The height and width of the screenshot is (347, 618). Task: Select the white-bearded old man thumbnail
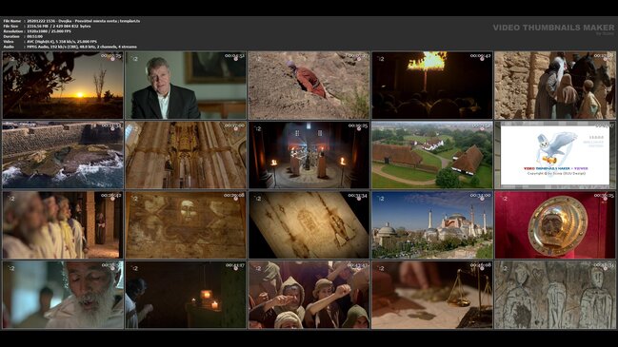click(63, 295)
